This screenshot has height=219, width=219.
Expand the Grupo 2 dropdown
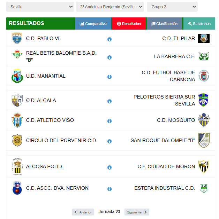172,7
